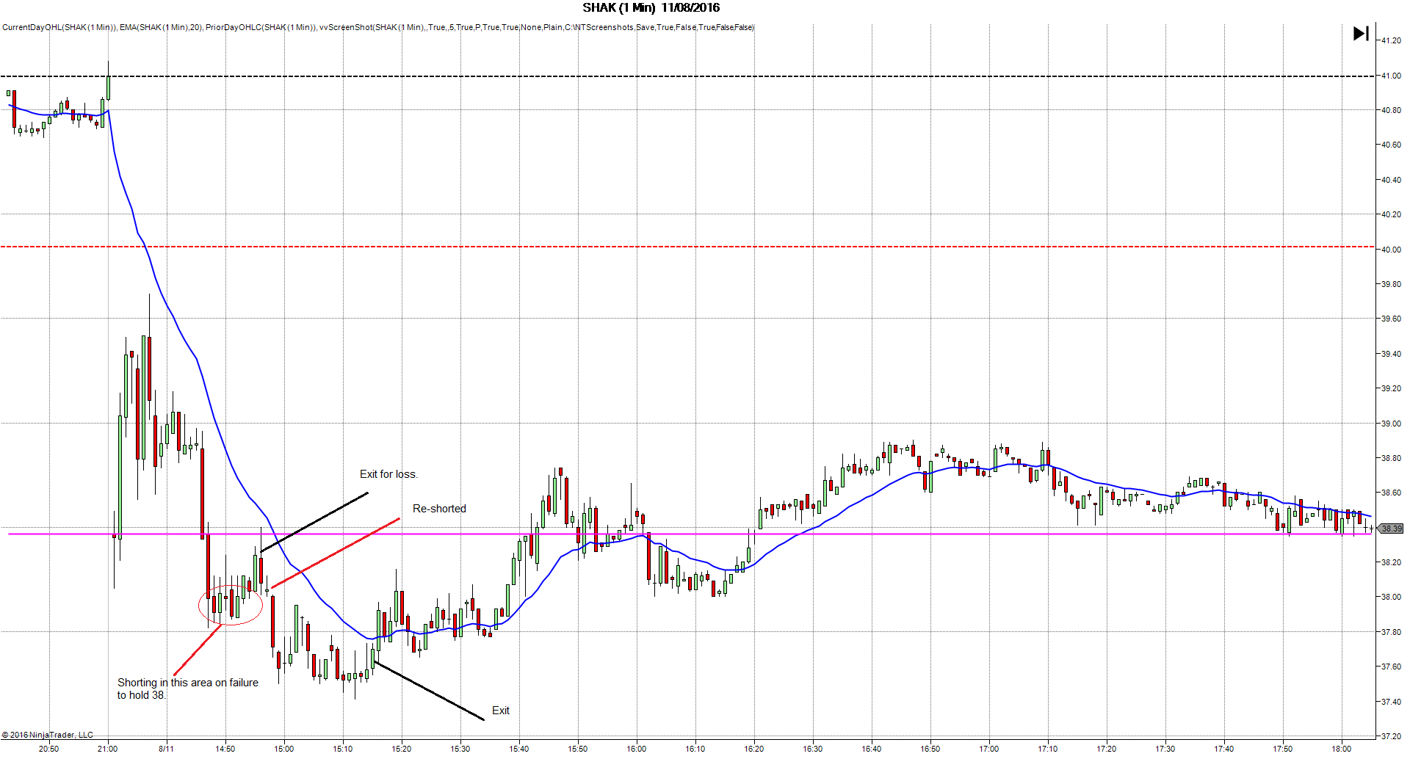Click the 15:00 time axis label
Screen dimensions: 1410x759
coord(284,749)
